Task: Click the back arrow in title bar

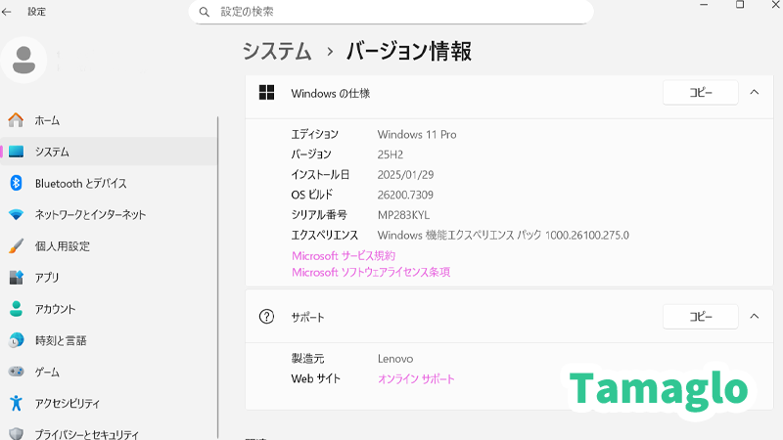Action: (x=9, y=12)
